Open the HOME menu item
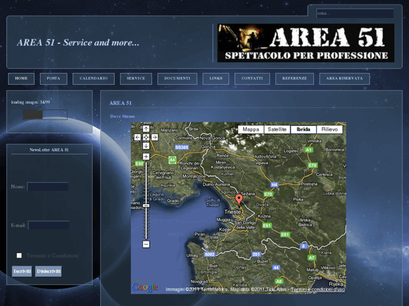The image size is (409, 306). click(21, 79)
